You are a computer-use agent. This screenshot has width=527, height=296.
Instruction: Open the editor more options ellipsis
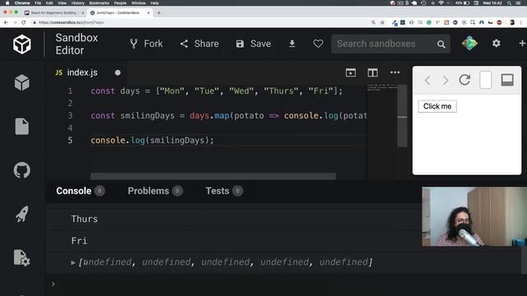(x=395, y=72)
